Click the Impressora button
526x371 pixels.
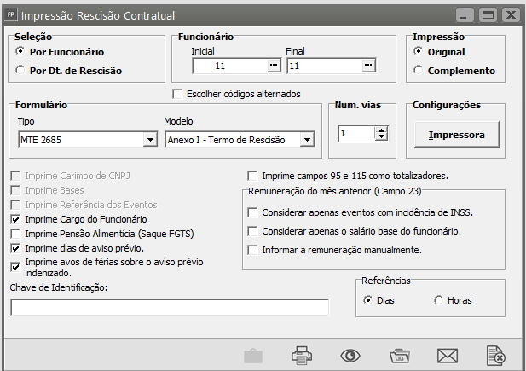point(457,135)
